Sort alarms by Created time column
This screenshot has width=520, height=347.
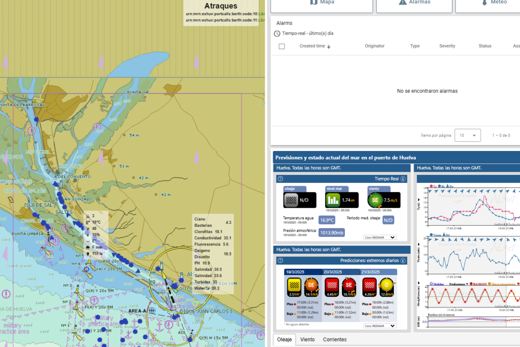pyautogui.click(x=315, y=46)
